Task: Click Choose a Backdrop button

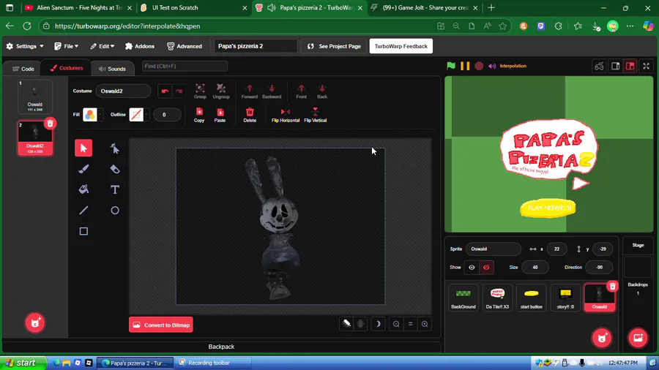Action: coord(638,338)
